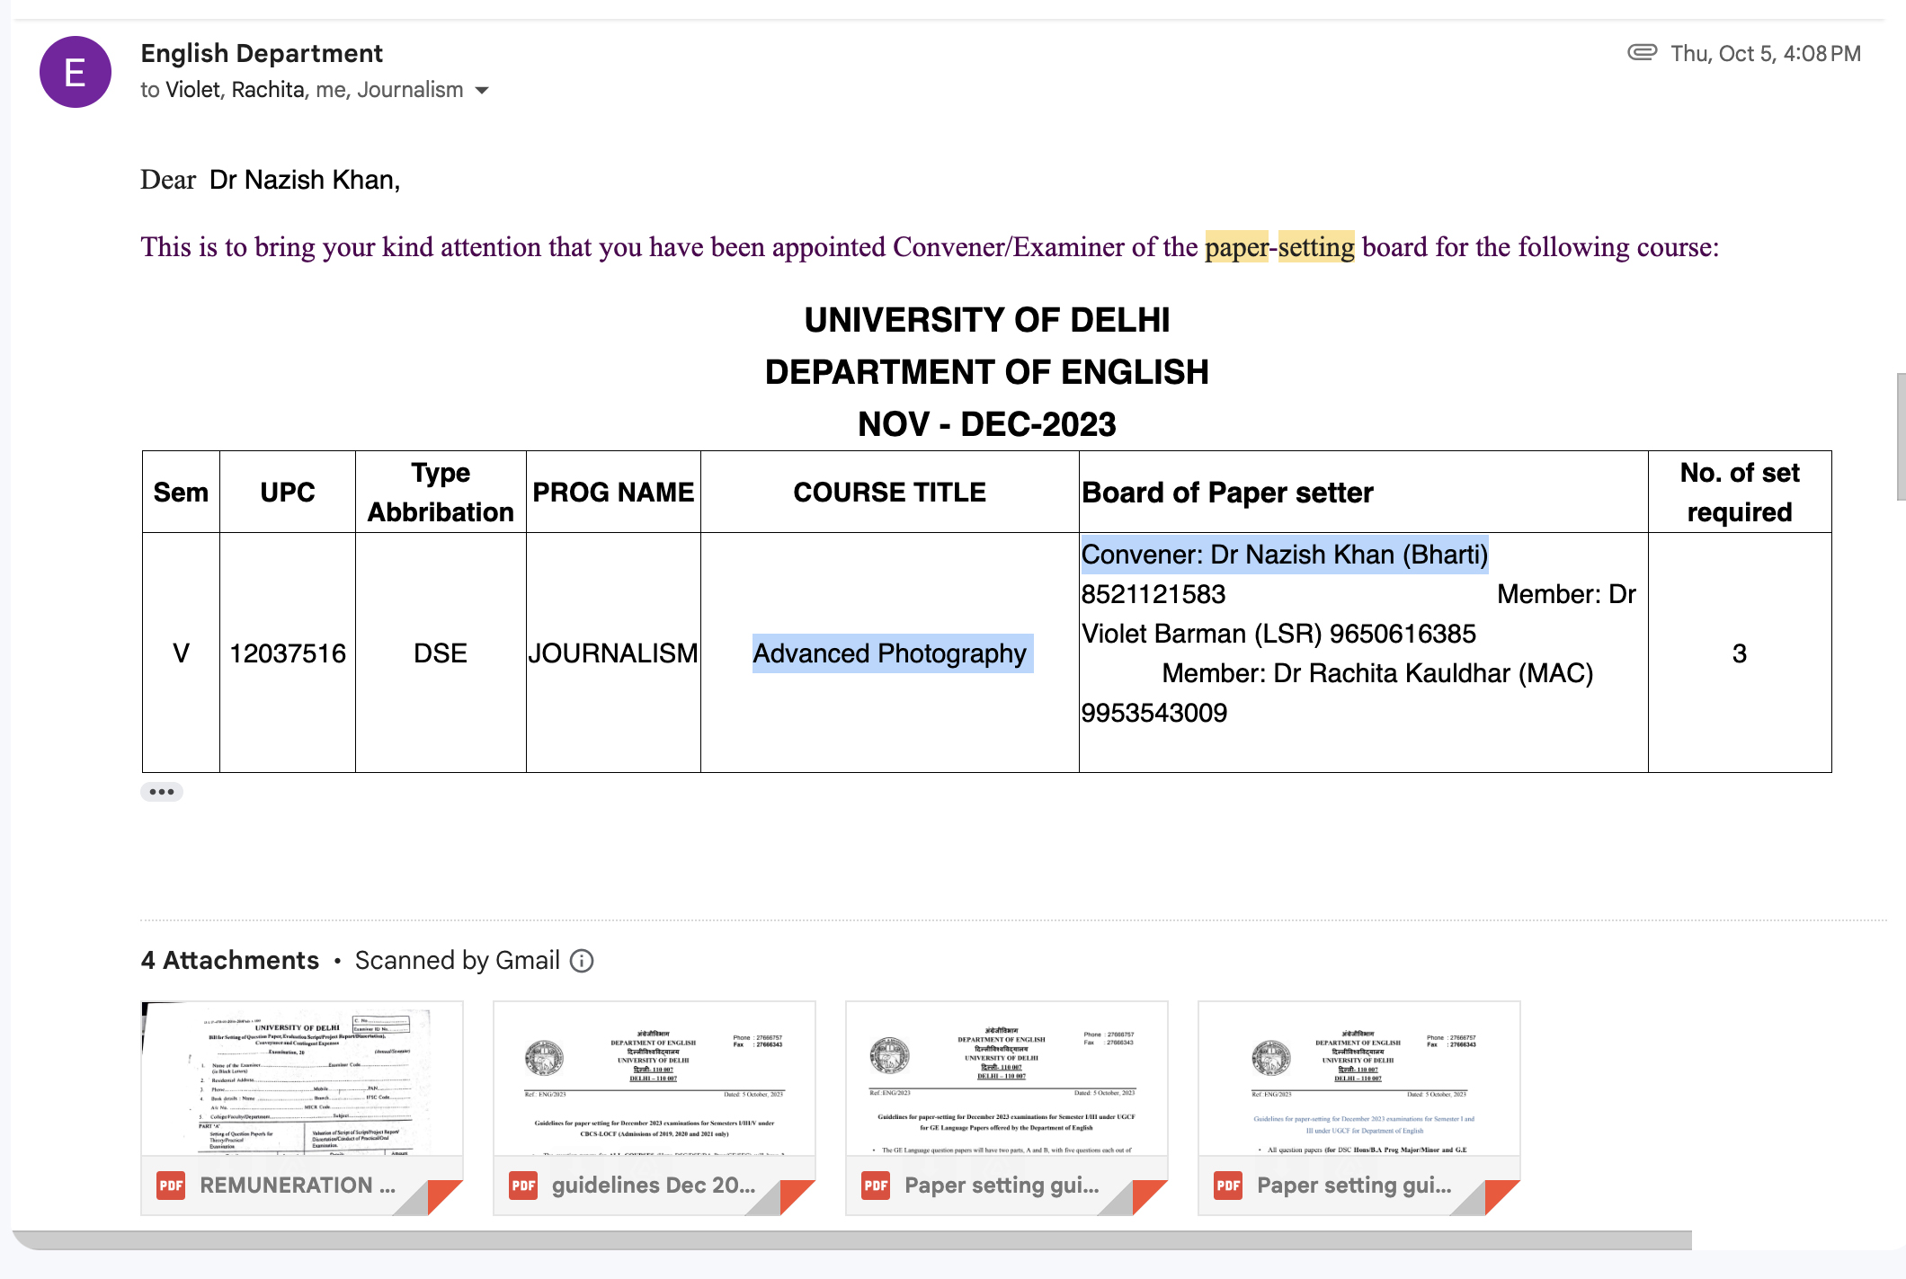Click number of sets value 3
Viewport: 1906px width, 1279px height.
[1740, 653]
